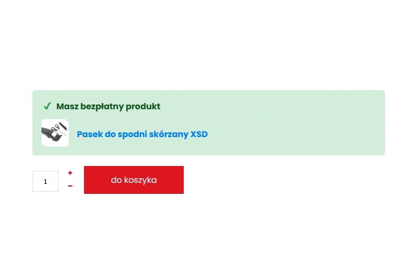Click the do koszyka label text
Screen dimensions: 420x280
(134, 180)
